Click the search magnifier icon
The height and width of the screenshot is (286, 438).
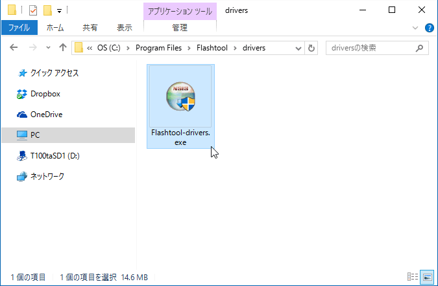pyautogui.click(x=419, y=48)
